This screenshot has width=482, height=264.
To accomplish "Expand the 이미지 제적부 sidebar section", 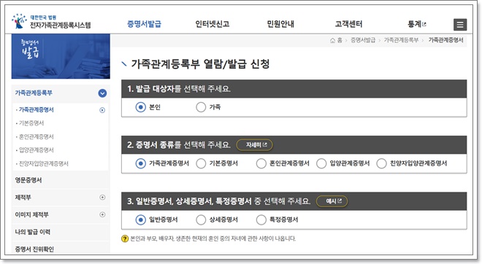I will (x=103, y=214).
